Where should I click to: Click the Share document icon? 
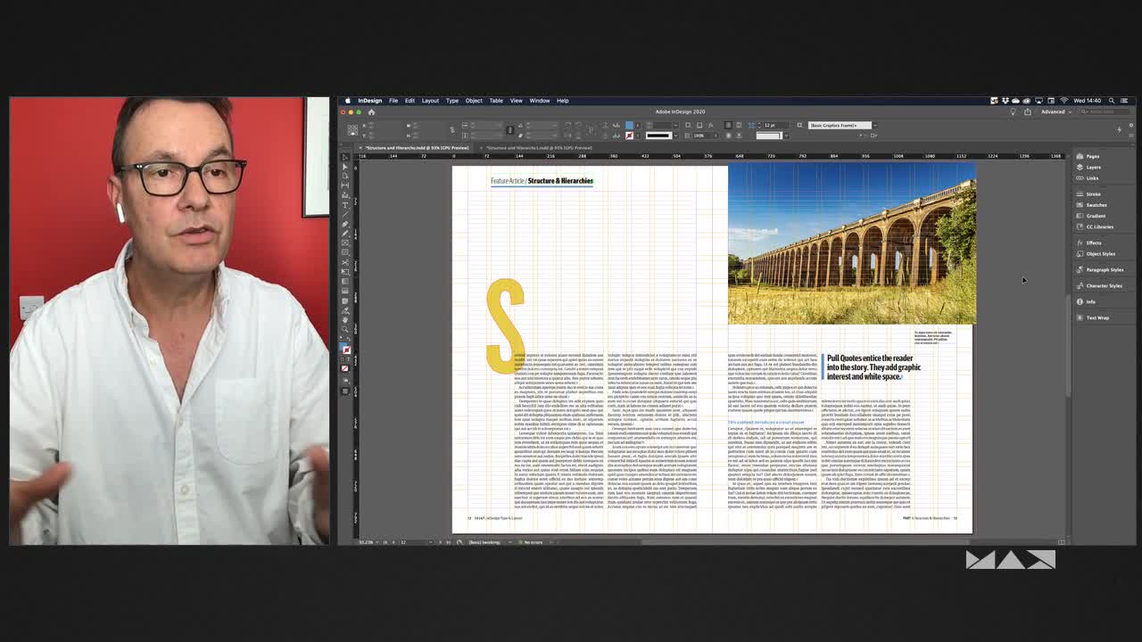pyautogui.click(x=1027, y=112)
